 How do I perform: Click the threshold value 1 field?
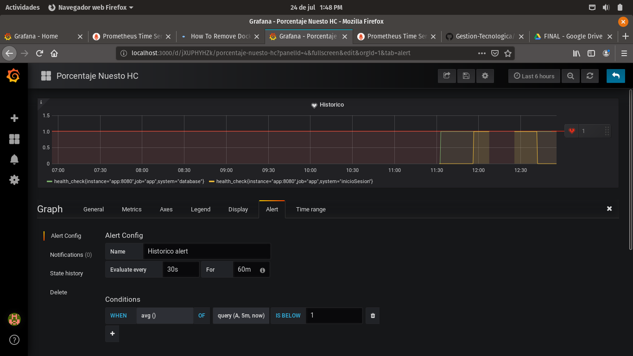pyautogui.click(x=334, y=316)
